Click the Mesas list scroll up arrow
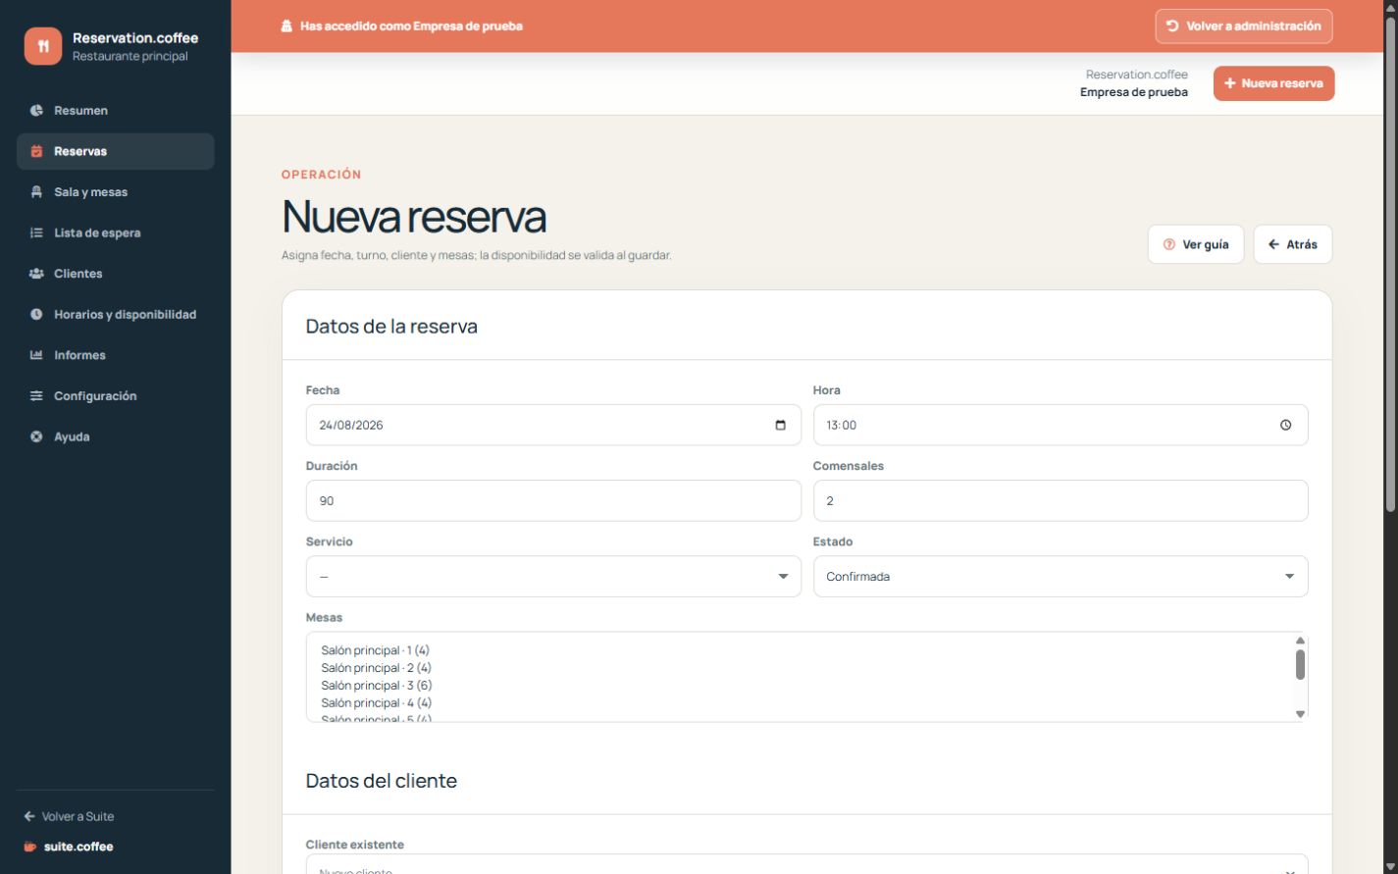Viewport: 1398px width, 874px height. (1301, 641)
